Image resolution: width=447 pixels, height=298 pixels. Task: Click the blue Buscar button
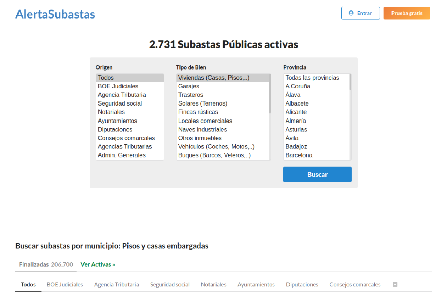(317, 174)
